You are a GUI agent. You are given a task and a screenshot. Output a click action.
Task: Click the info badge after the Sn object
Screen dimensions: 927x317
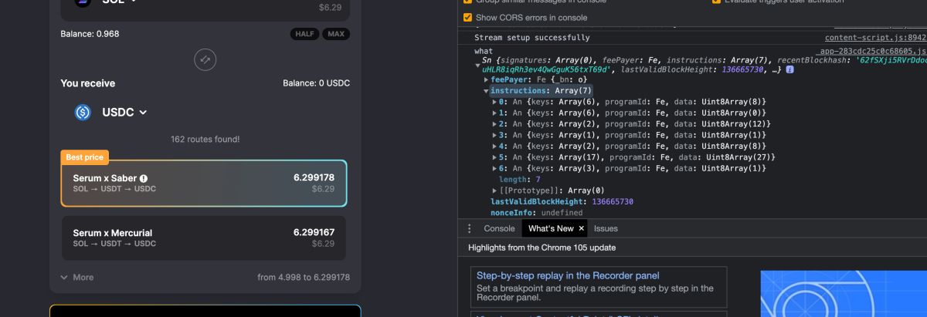(790, 69)
